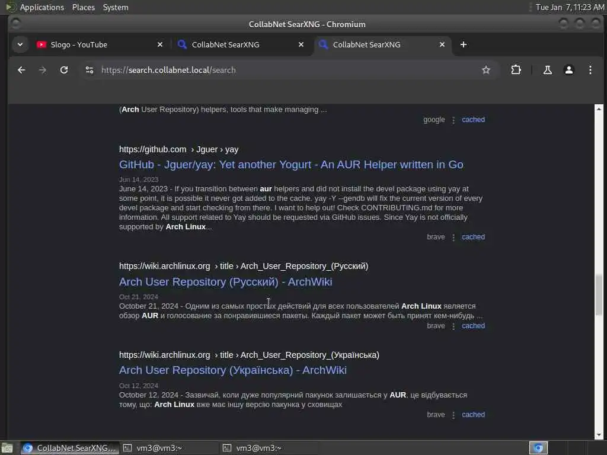The height and width of the screenshot is (455, 607).
Task: Open options dots beside google engine label
Action: pyautogui.click(x=453, y=120)
